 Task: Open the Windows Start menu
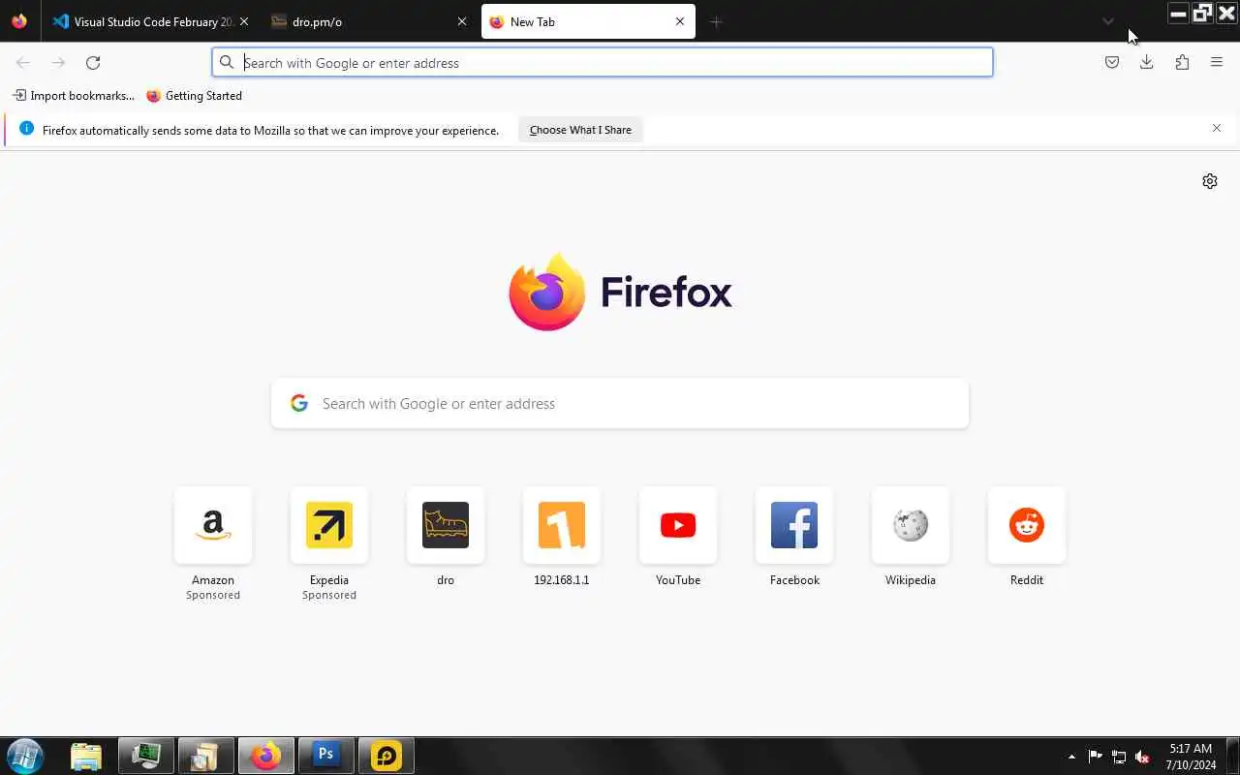[x=25, y=756]
